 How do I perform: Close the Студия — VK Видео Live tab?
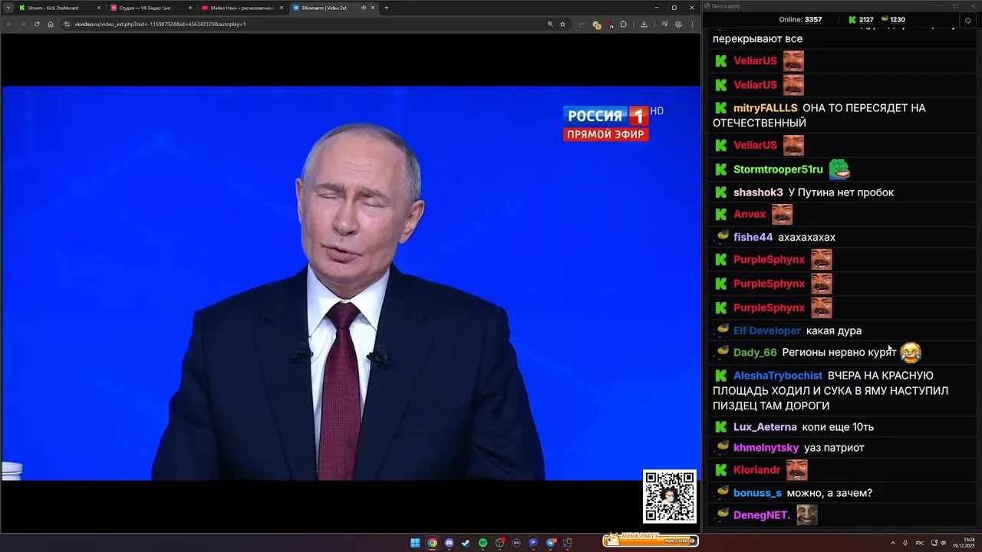(x=189, y=8)
